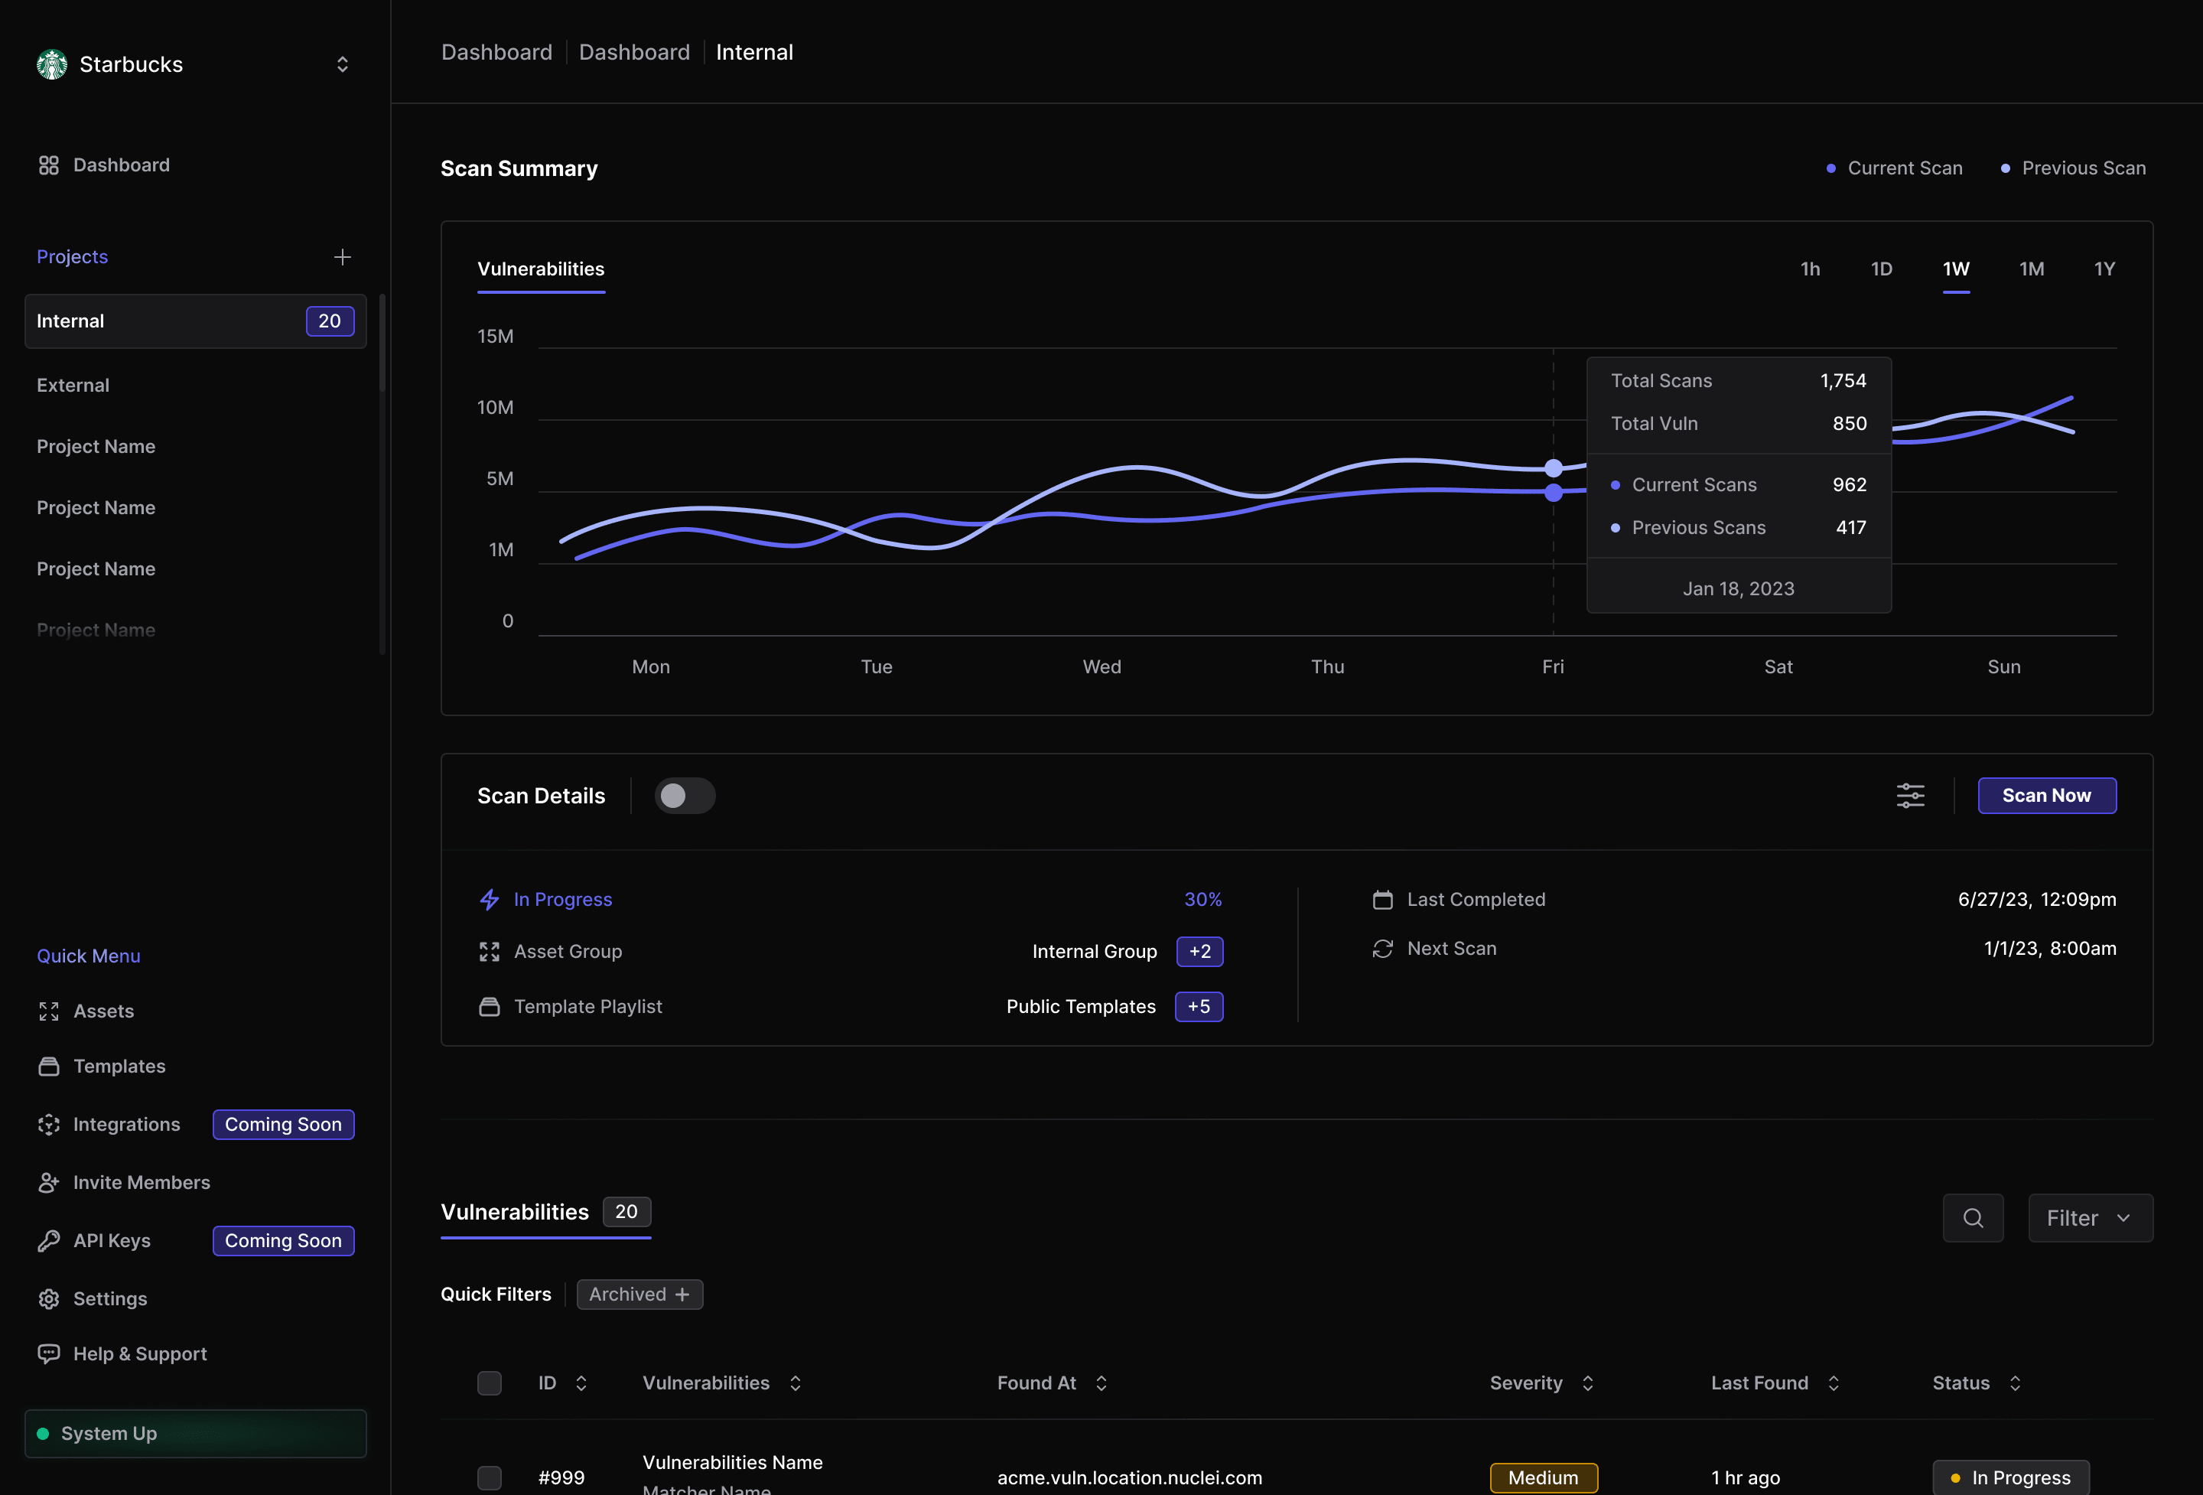
Task: Click the Template Playlist icon
Action: [x=489, y=1007]
